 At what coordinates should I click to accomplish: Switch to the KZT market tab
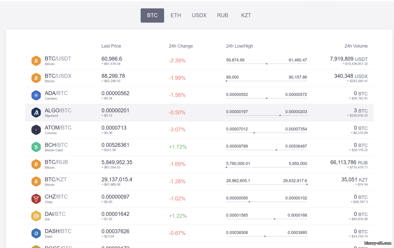(246, 15)
